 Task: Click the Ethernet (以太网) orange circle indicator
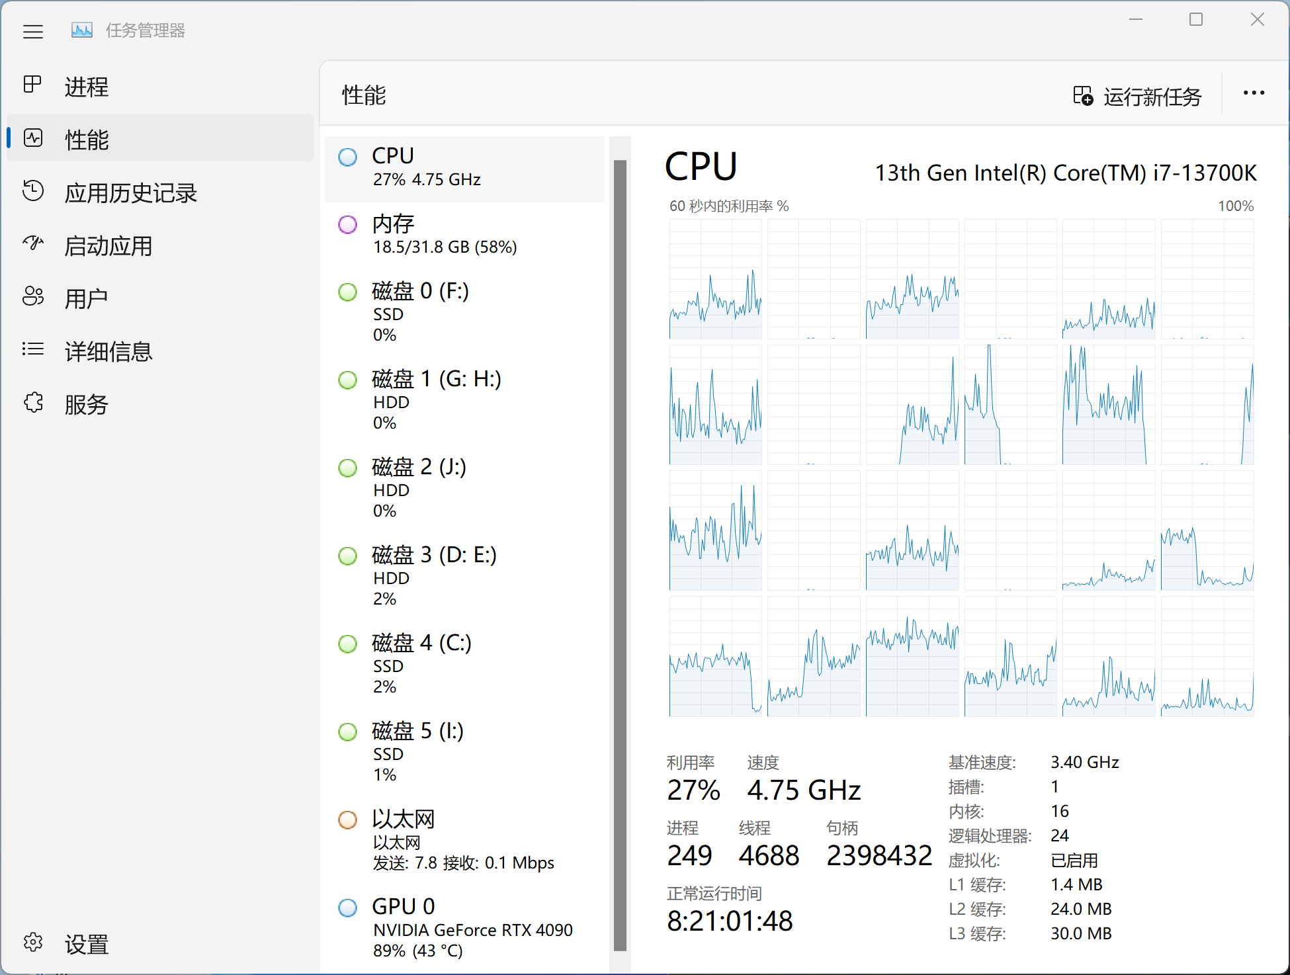[x=347, y=820]
